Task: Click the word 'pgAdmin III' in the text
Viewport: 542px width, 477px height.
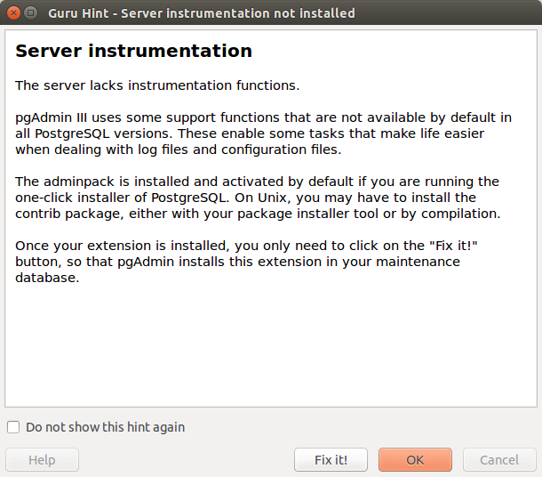Action: tap(51, 117)
